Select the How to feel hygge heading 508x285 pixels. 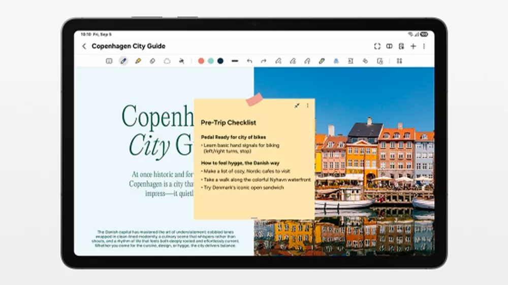coord(240,163)
